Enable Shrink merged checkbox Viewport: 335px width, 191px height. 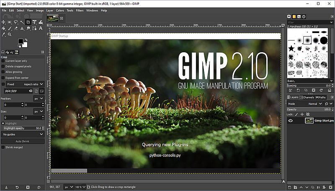coord(3,147)
